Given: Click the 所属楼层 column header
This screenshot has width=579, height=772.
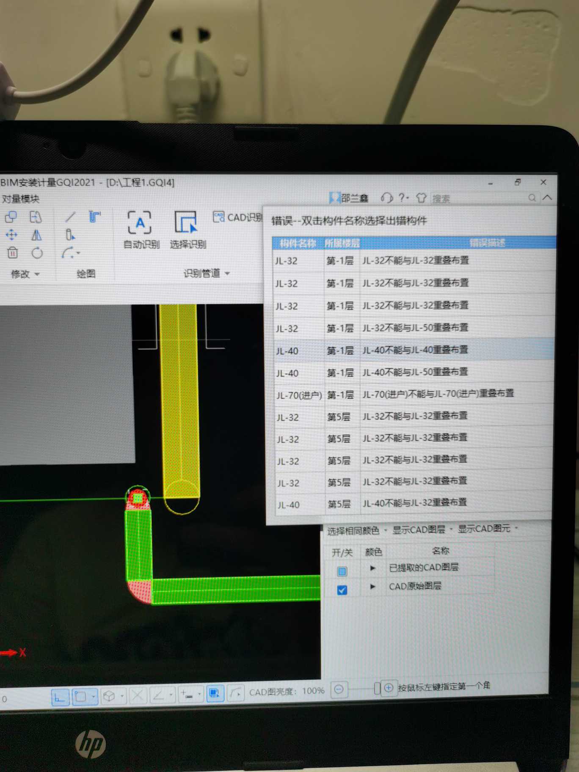Looking at the screenshot, I should 342,243.
